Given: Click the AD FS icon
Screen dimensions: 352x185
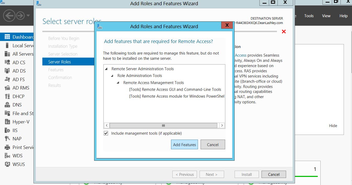Looking at the screenshot, I should tap(7, 80).
